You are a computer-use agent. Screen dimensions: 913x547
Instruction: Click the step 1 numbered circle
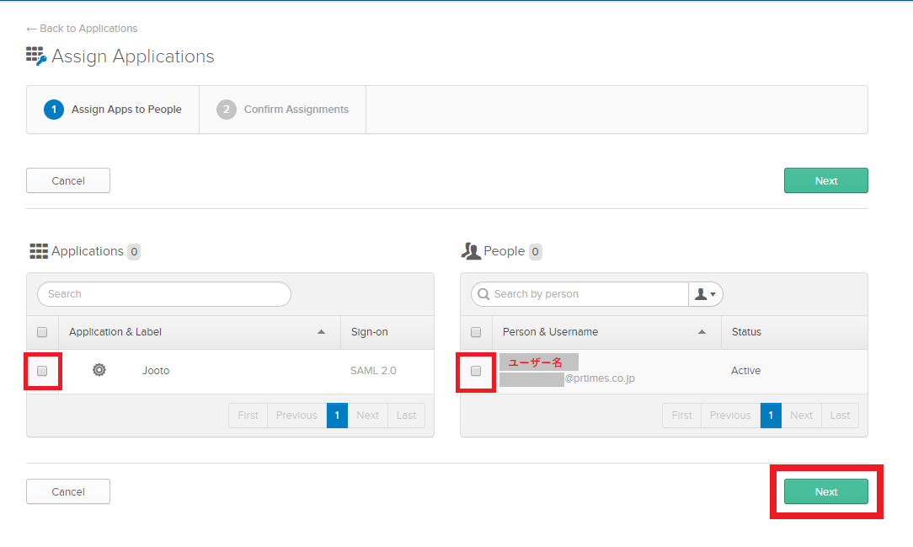[x=54, y=109]
